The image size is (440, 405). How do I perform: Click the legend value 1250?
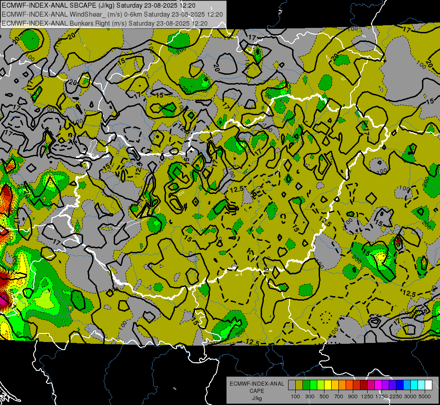[x=367, y=396]
